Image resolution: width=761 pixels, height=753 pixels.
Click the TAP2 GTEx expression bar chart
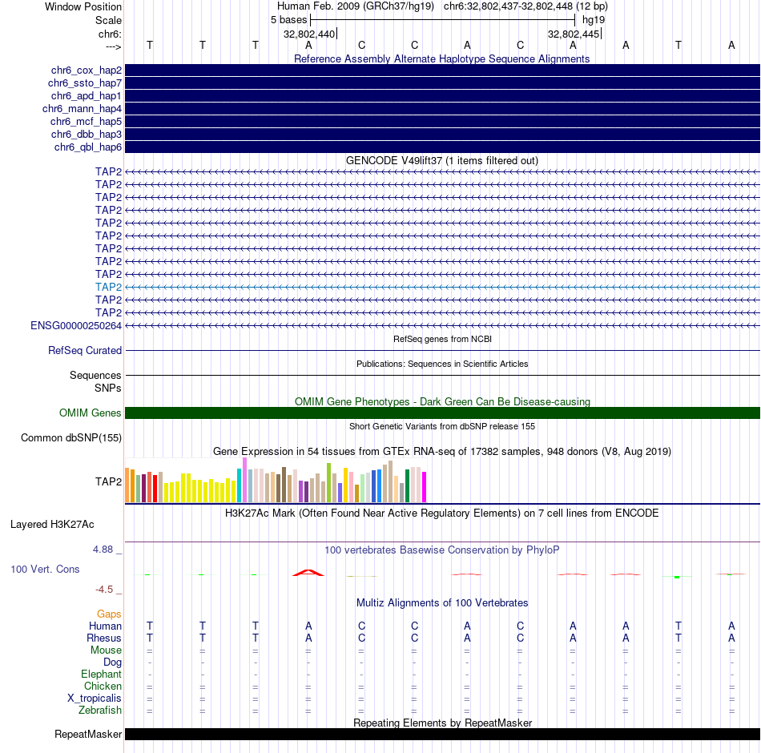276,480
